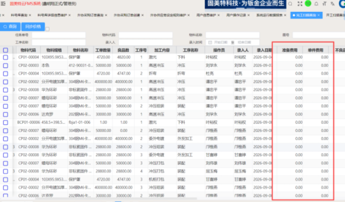Select the CP02-00003 本色 row checkbox
The height and width of the screenshot is (202, 345).
(x=6, y=65)
